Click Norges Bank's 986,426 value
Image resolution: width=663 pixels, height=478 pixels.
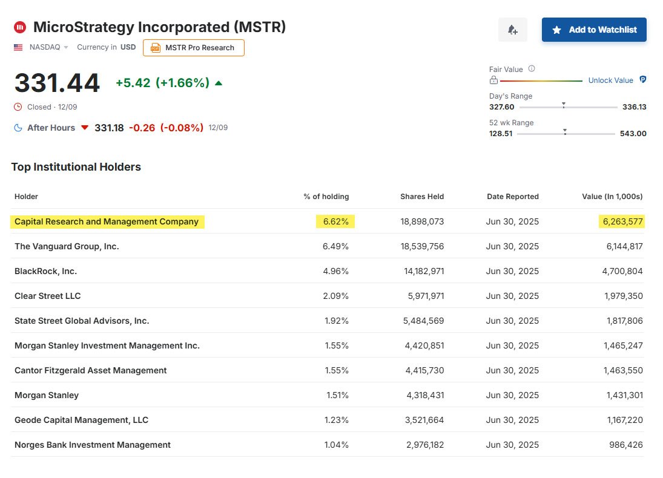(x=626, y=445)
